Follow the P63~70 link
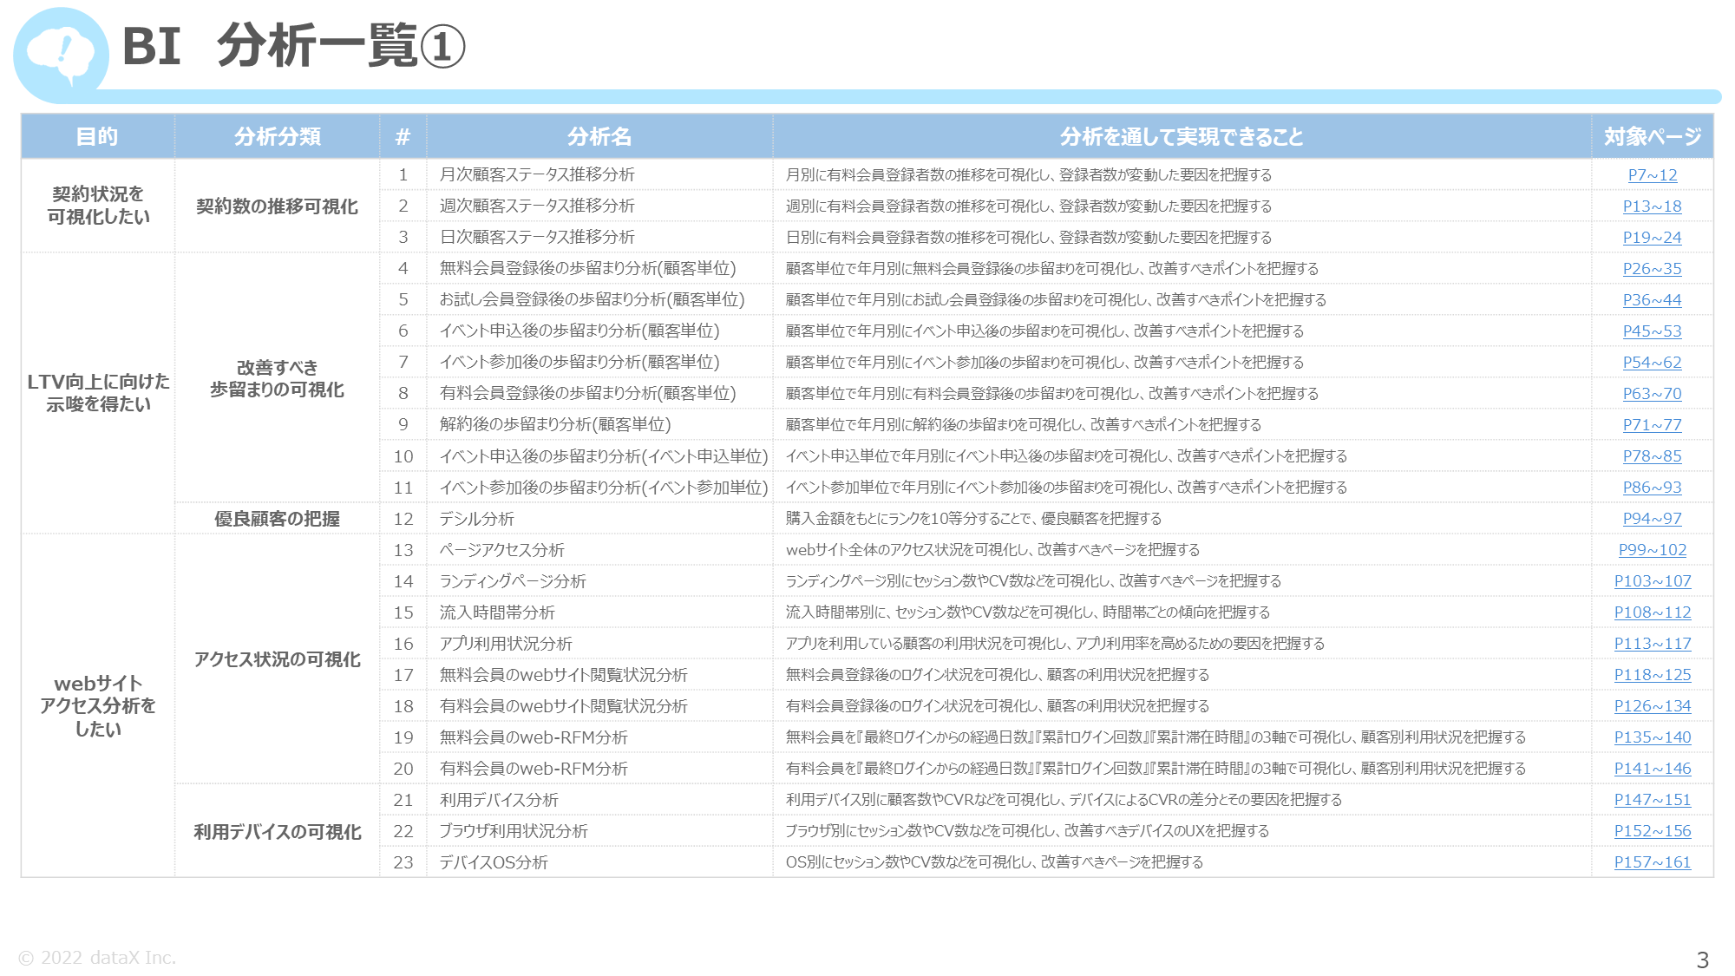This screenshot has width=1735, height=976. (x=1652, y=393)
